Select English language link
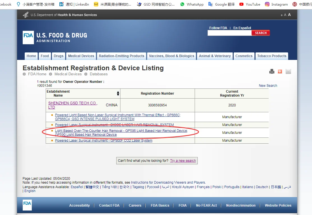 click(30, 191)
